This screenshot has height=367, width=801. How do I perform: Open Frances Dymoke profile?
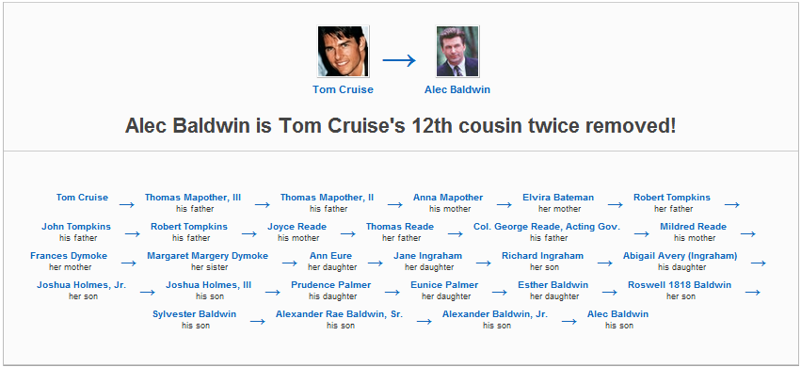69,256
